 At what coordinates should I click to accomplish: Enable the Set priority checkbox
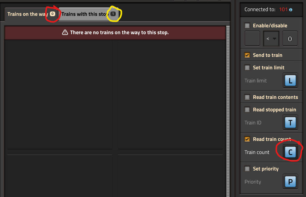click(x=247, y=169)
